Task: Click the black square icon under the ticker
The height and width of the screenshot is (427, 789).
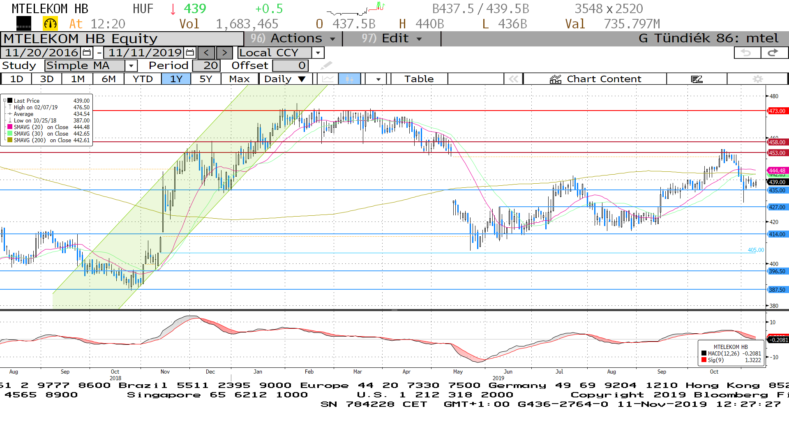Action: [x=24, y=24]
